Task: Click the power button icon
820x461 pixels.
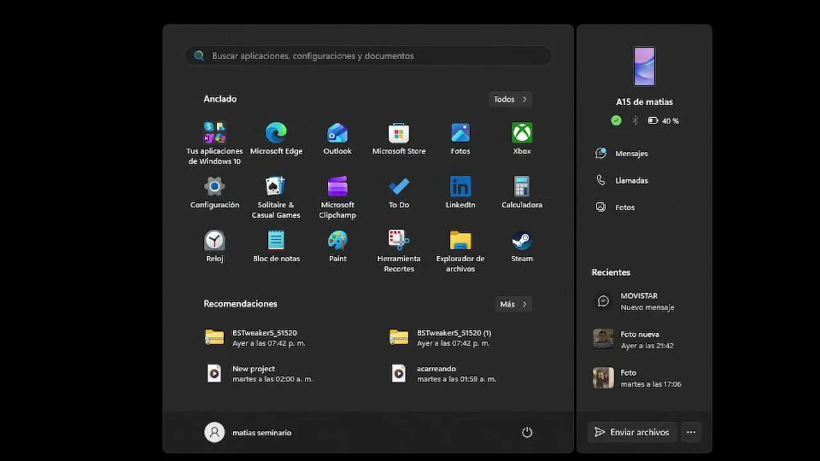Action: tap(527, 432)
